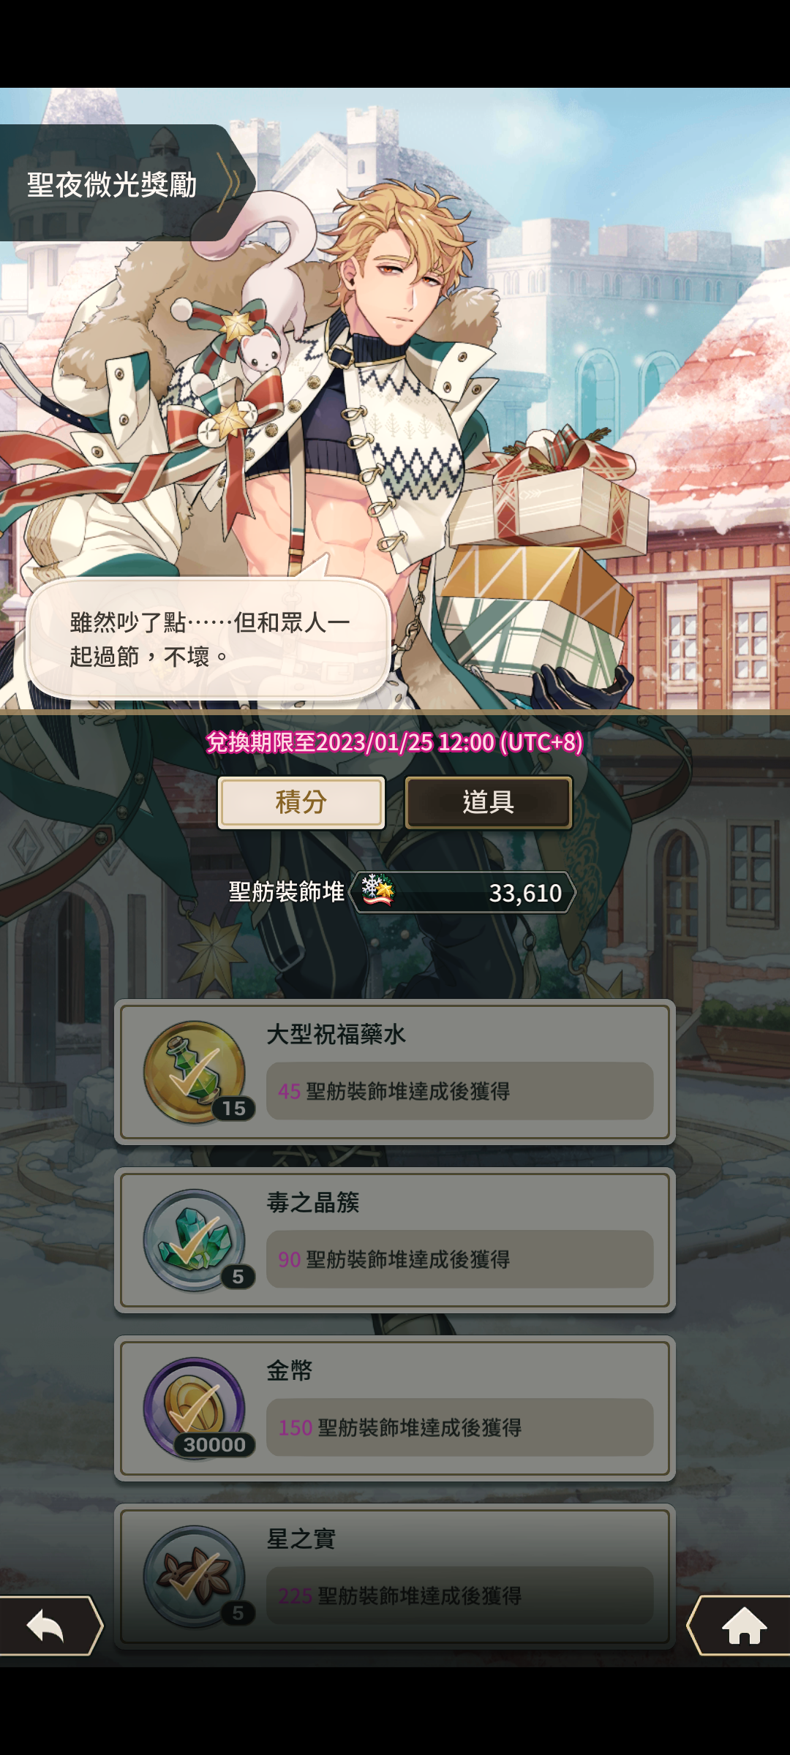Tap the 毒之晶簇 crystal reward icon
The image size is (790, 1755).
pos(195,1240)
